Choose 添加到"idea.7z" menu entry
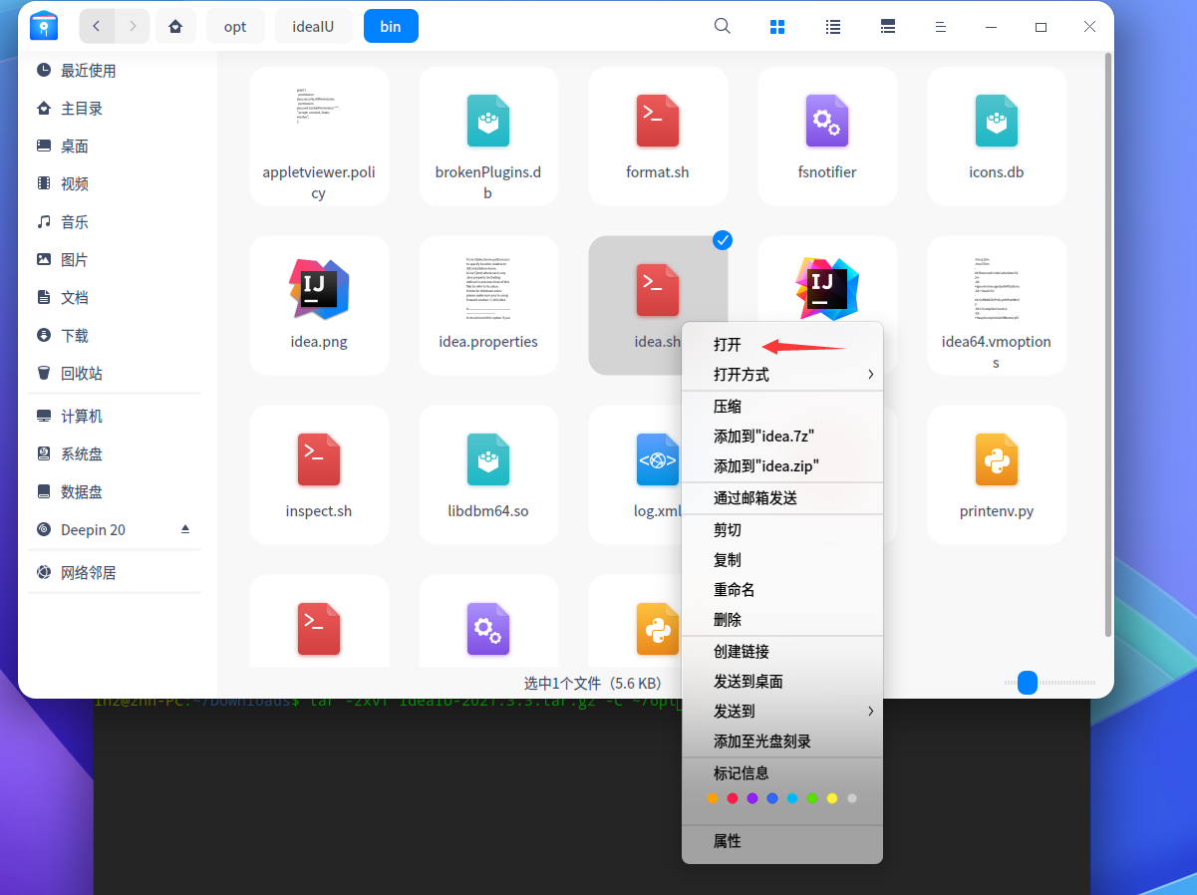This screenshot has height=895, width=1197. (x=782, y=436)
